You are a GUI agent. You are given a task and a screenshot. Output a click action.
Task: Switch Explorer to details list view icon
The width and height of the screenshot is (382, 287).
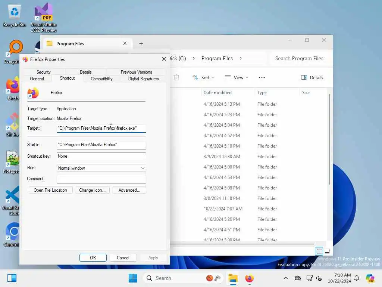coord(319,251)
